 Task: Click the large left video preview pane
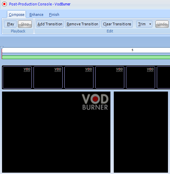[56, 132]
